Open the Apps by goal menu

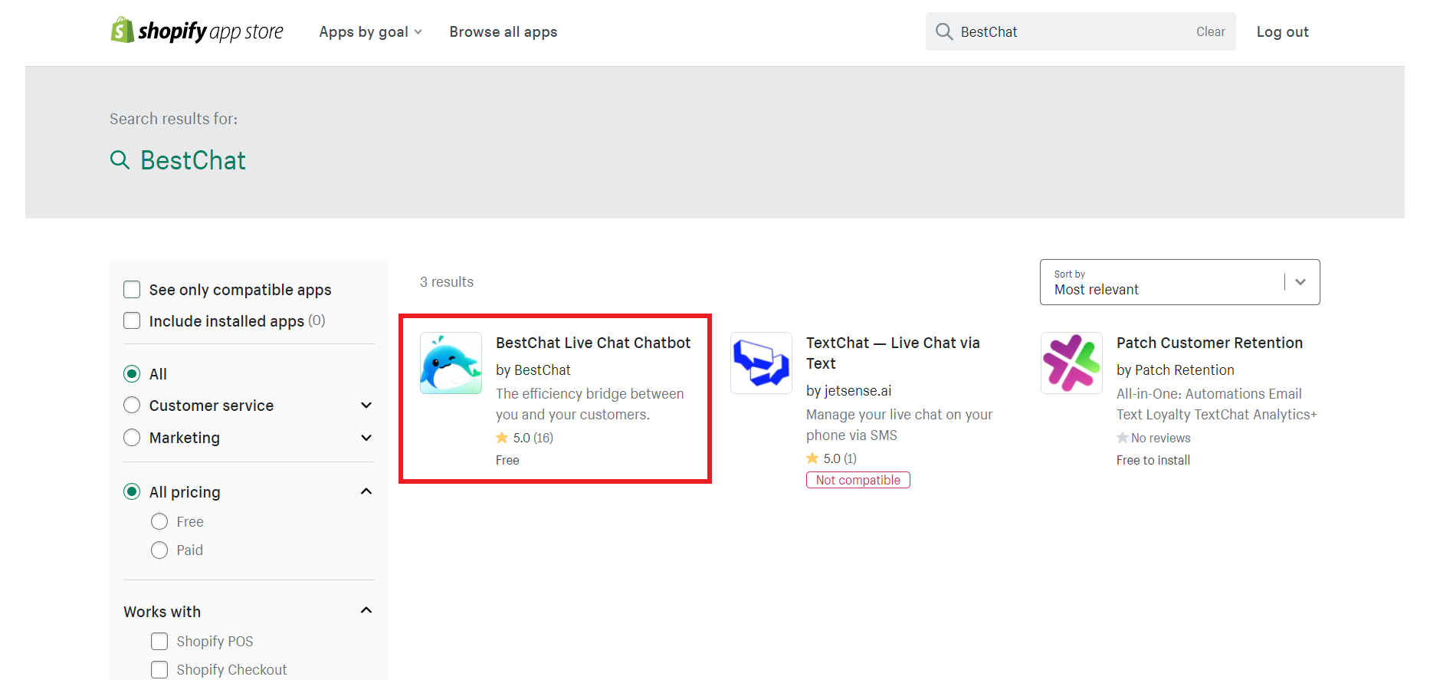[370, 31]
